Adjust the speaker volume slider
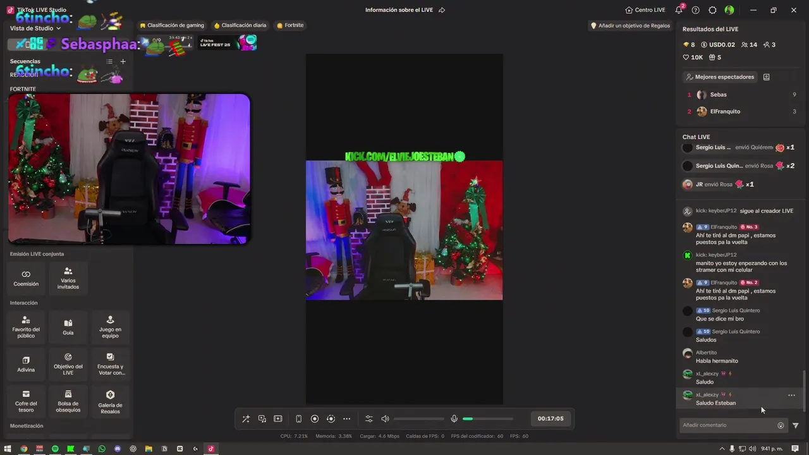Screen dimensions: 809x455 418,418
